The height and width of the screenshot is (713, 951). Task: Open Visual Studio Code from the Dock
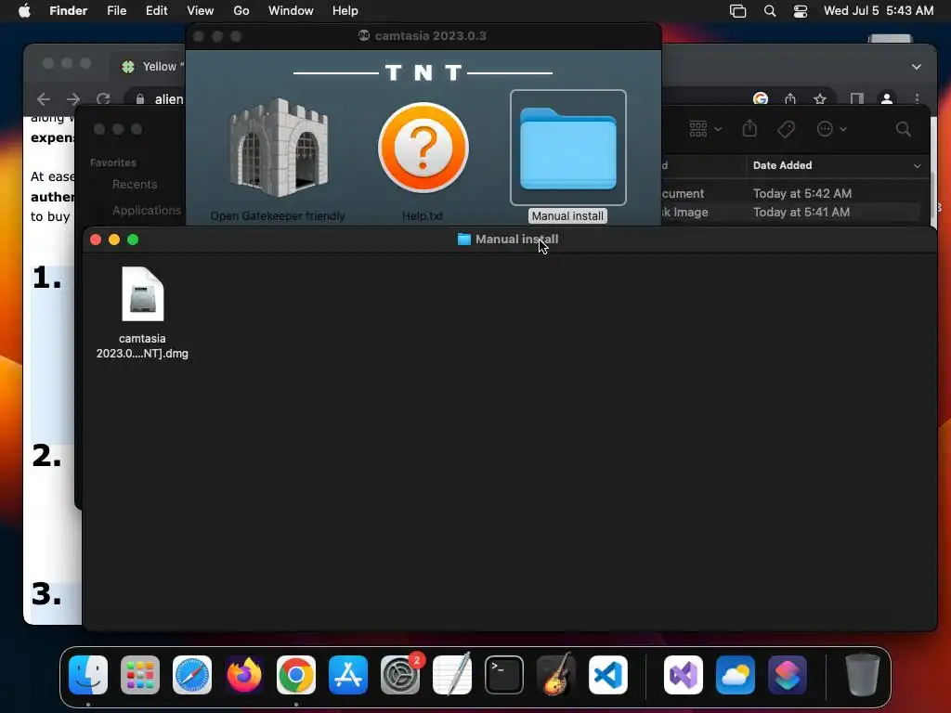coord(608,675)
